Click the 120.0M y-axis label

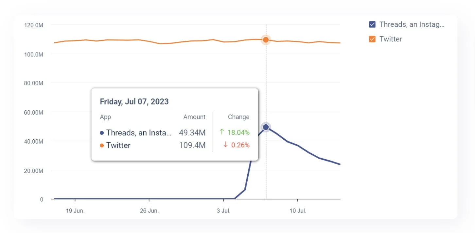pos(34,25)
